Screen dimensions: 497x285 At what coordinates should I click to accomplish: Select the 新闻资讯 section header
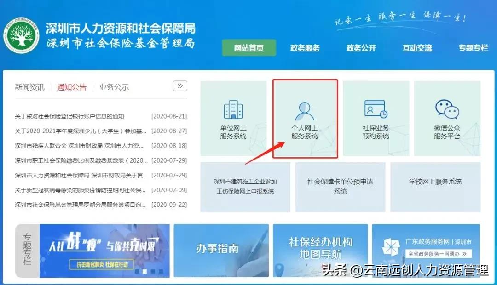pyautogui.click(x=30, y=86)
